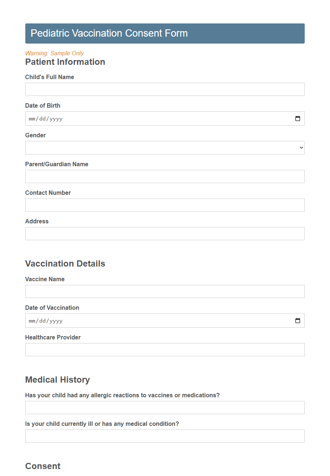Image resolution: width=330 pixels, height=476 pixels.
Task: Open the Date of Vaccination calendar picker
Action: pyautogui.click(x=297, y=320)
